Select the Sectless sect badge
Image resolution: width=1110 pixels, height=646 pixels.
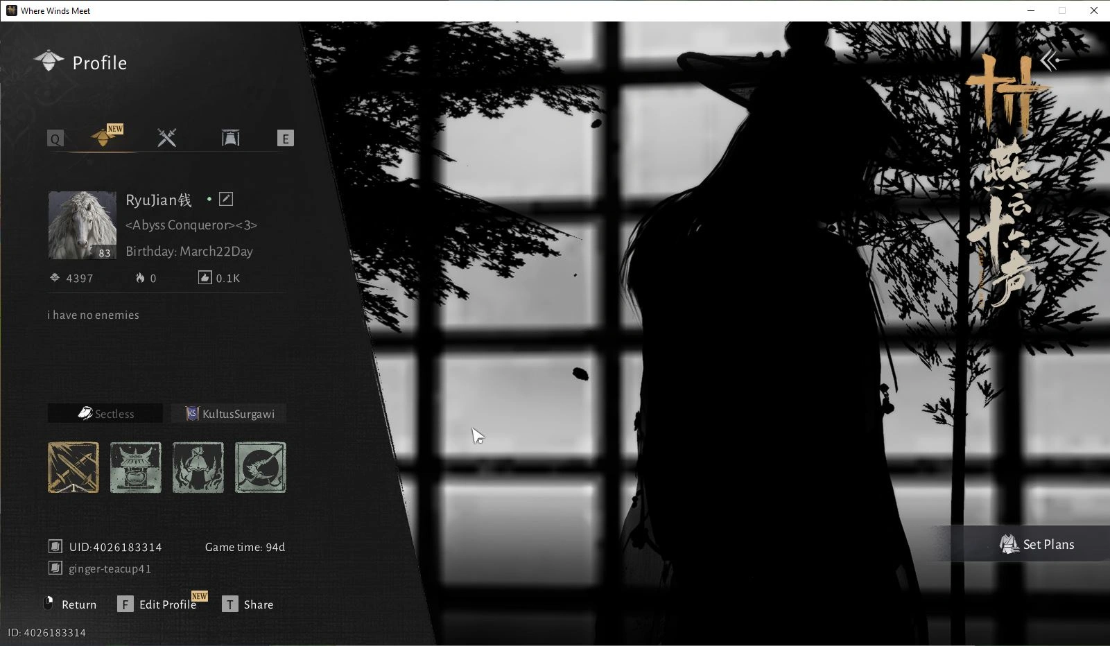click(x=105, y=414)
